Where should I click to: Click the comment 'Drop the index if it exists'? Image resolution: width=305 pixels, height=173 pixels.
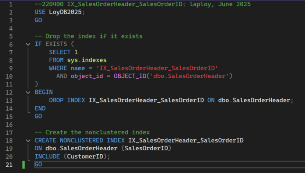88,36
